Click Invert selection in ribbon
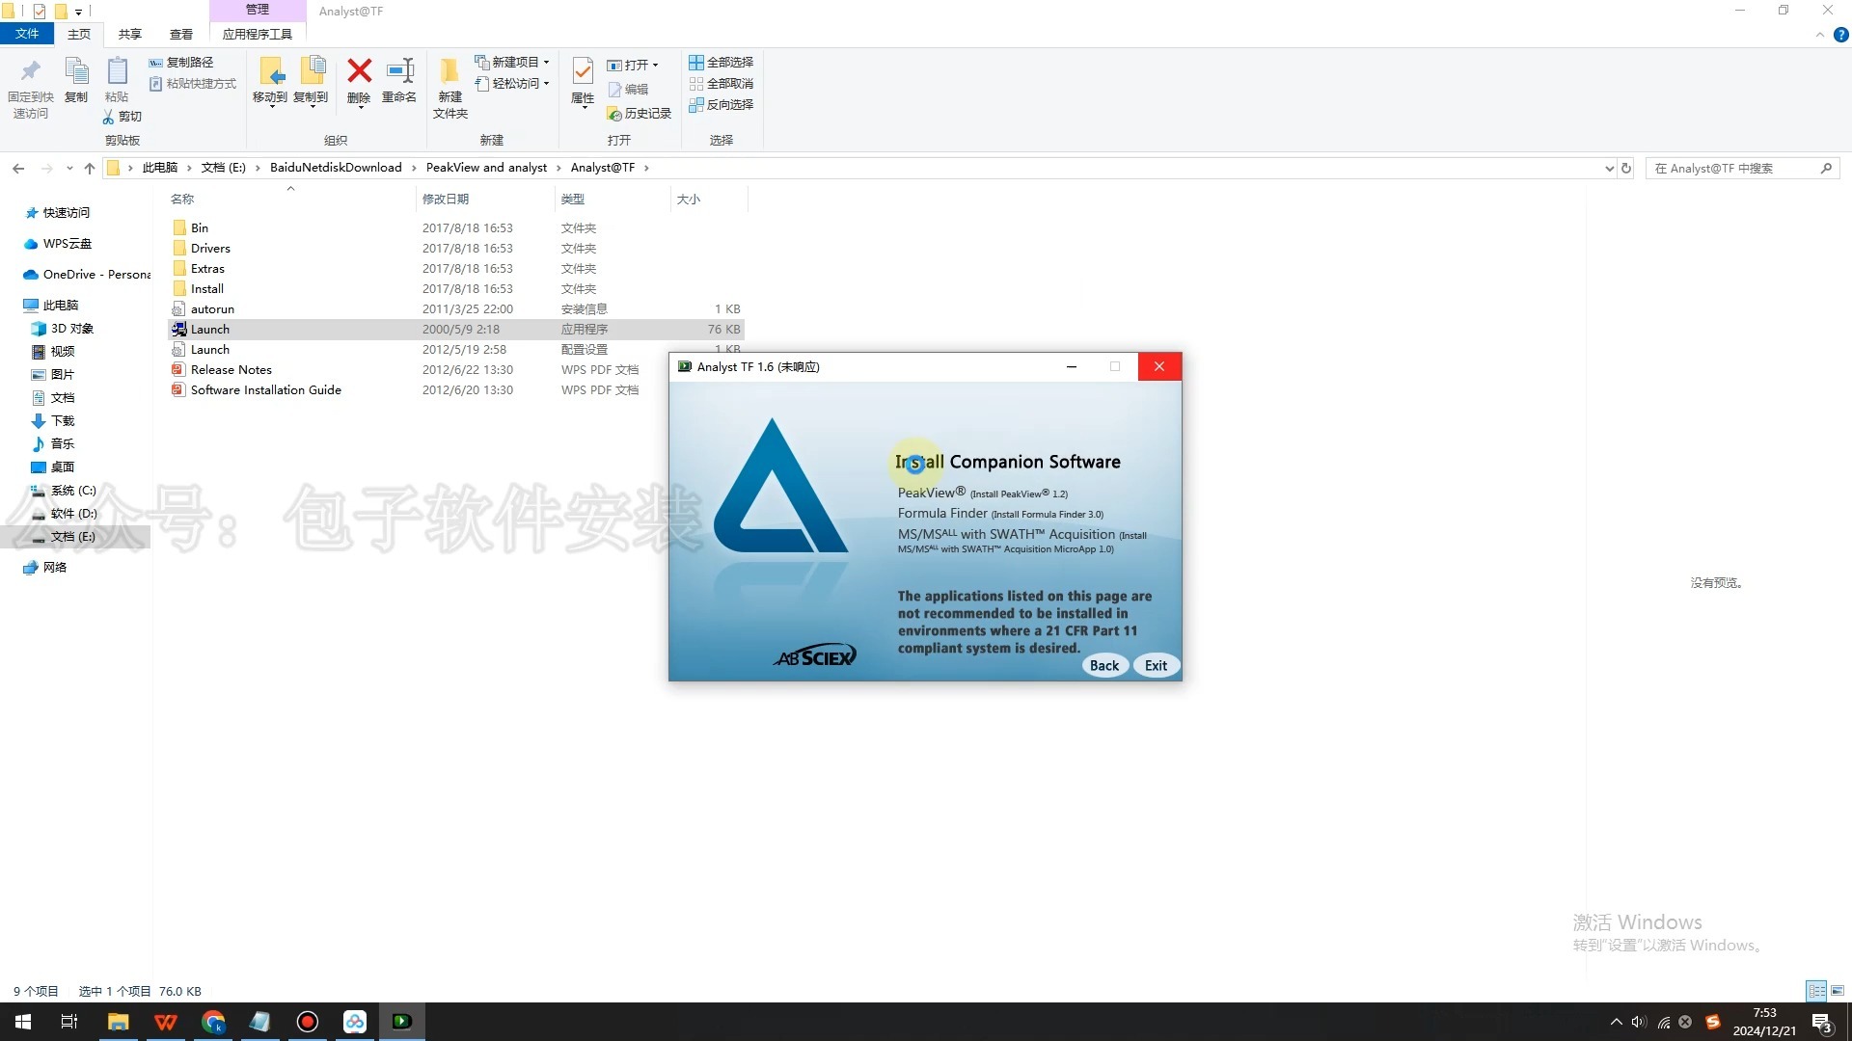The width and height of the screenshot is (1852, 1041). click(x=721, y=105)
